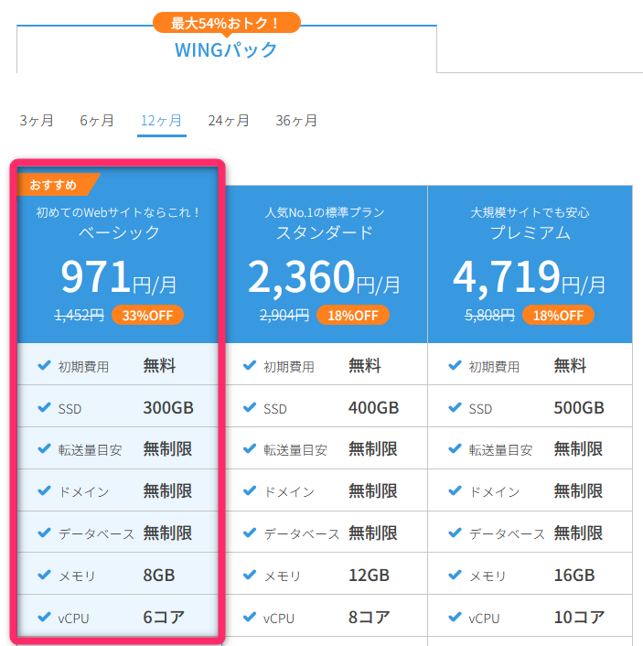Click the メモリ checkmark in 8GB row
Image resolution: width=643 pixels, height=646 pixels.
click(x=44, y=575)
